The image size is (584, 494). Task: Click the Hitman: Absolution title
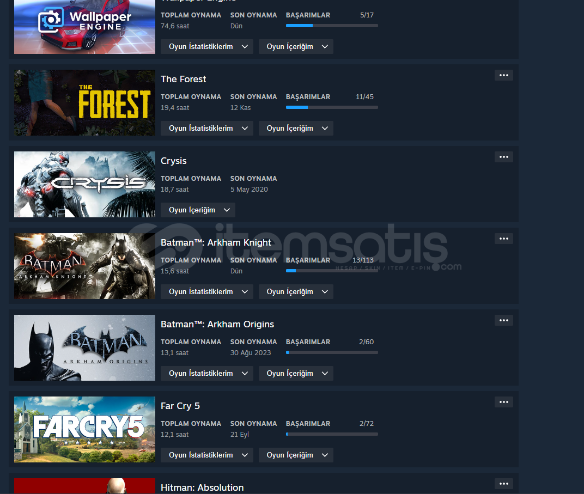pos(202,487)
